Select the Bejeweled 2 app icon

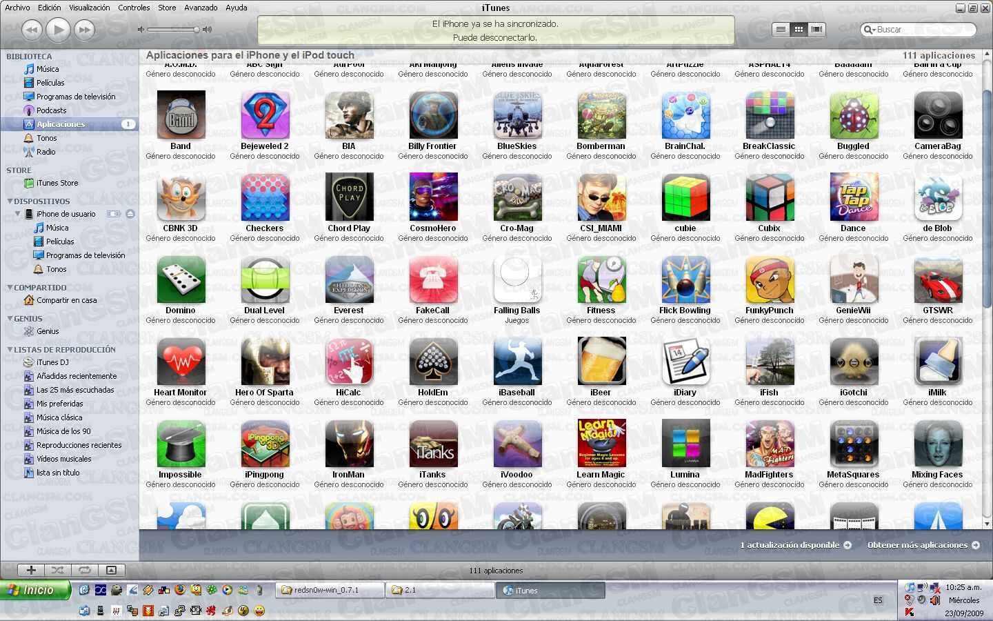click(x=265, y=115)
